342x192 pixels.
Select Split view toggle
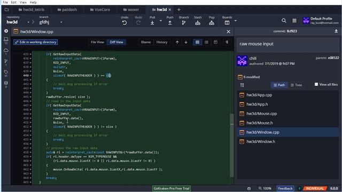click(215, 42)
